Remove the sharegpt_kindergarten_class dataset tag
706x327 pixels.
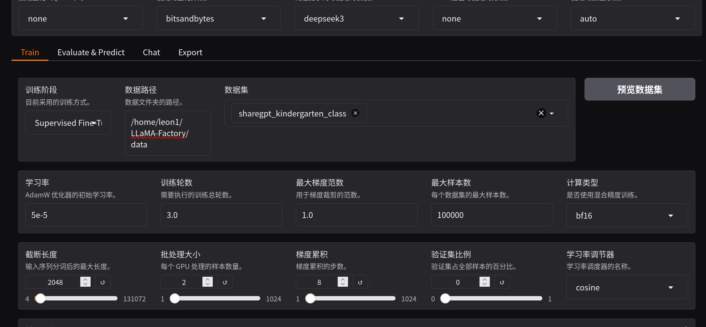(x=355, y=113)
